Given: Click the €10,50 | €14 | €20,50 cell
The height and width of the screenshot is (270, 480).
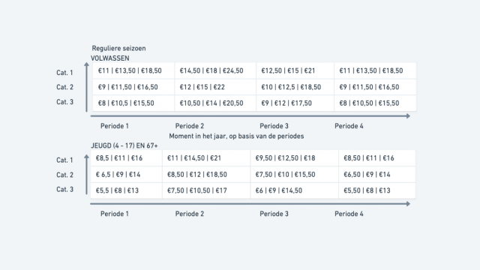Looking at the screenshot, I should point(215,103).
